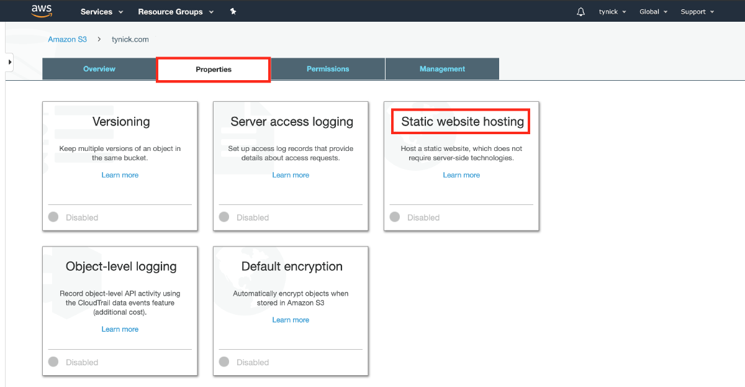This screenshot has height=387, width=745.
Task: Open the Default encryption card title
Action: point(292,266)
